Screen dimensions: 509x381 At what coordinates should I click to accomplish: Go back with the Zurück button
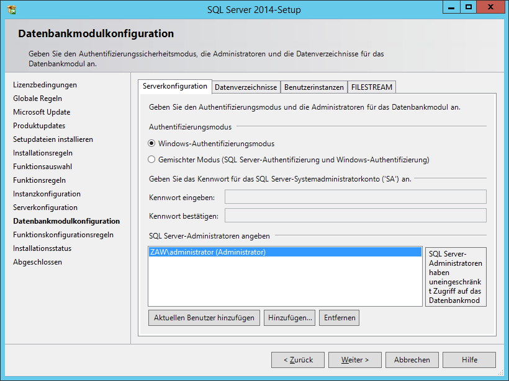(x=299, y=360)
